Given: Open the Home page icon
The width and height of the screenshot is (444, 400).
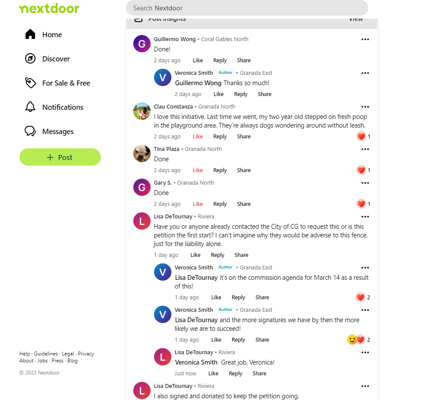Looking at the screenshot, I should click(30, 35).
